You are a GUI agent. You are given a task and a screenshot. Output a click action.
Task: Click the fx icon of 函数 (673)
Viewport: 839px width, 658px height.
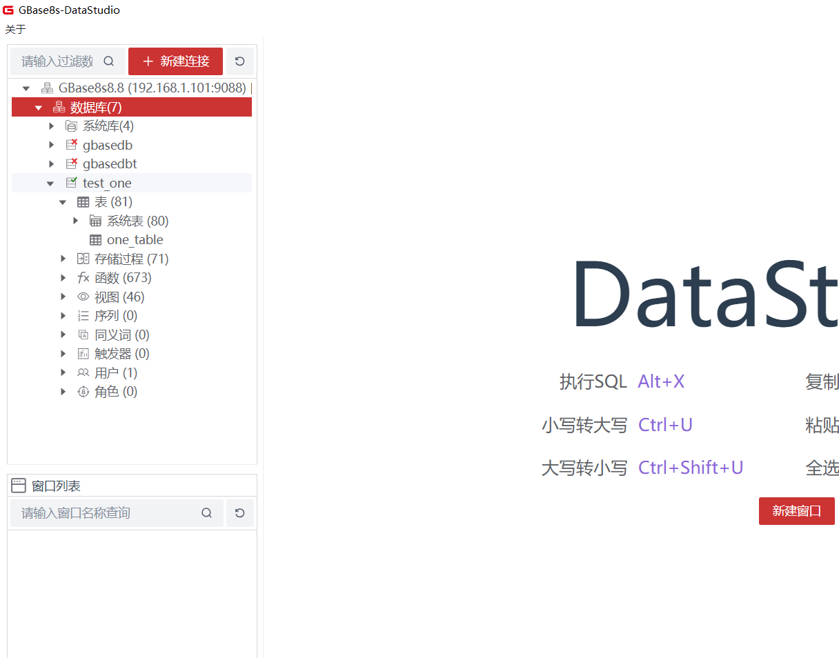click(83, 278)
